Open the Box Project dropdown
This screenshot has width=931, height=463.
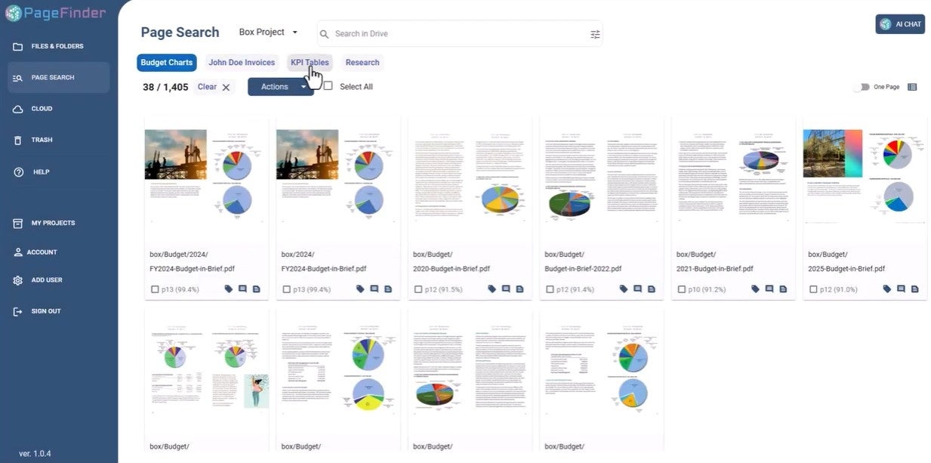(269, 32)
